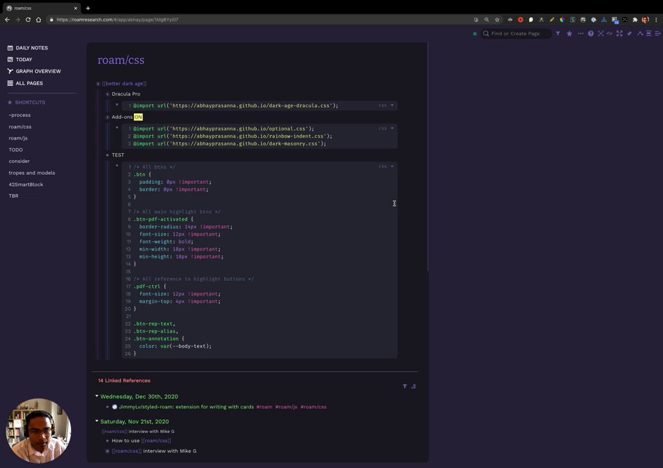Click the star icon to shortcut this page
663x468 pixels.
569,33
